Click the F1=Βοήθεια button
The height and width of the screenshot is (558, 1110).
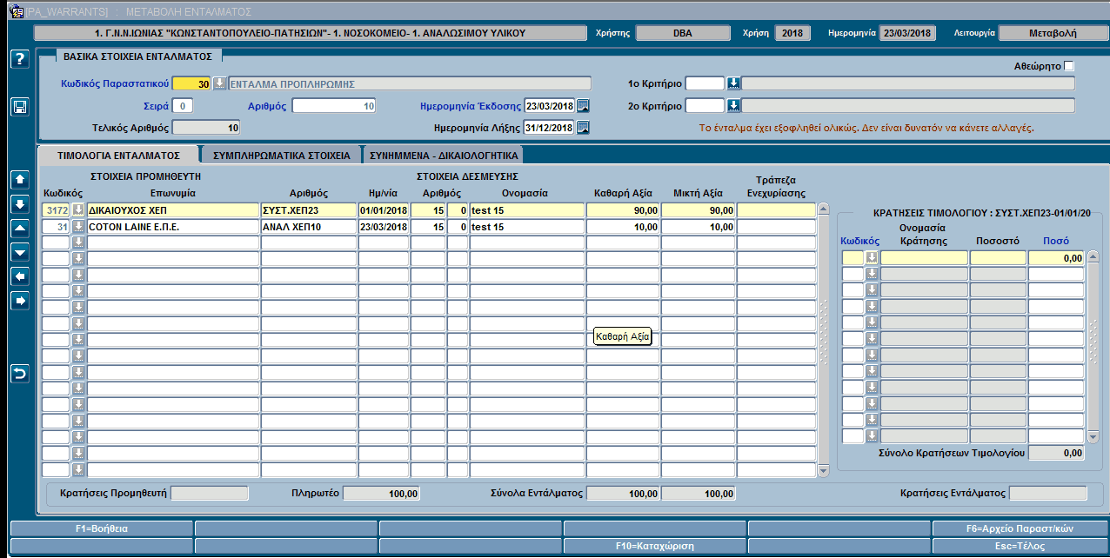click(101, 528)
